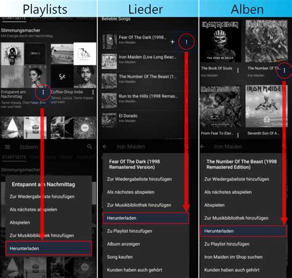Open options for From Fear To Eternity album
Viewport: 292px width, 278px height.
pos(238,135)
